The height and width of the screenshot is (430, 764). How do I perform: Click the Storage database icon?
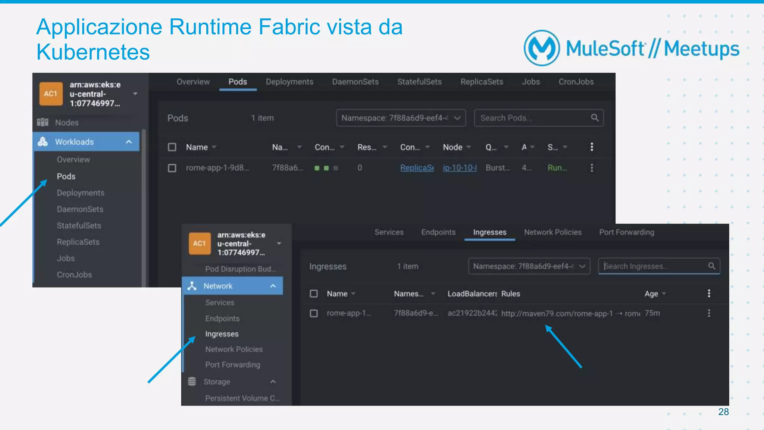point(192,382)
